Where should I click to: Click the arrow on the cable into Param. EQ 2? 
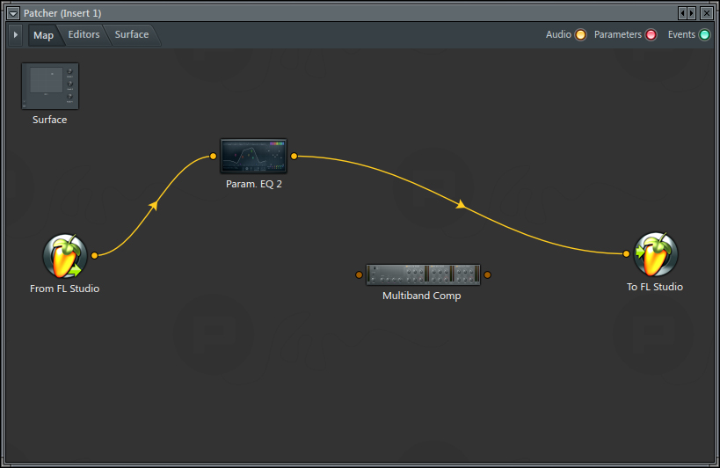click(x=154, y=205)
